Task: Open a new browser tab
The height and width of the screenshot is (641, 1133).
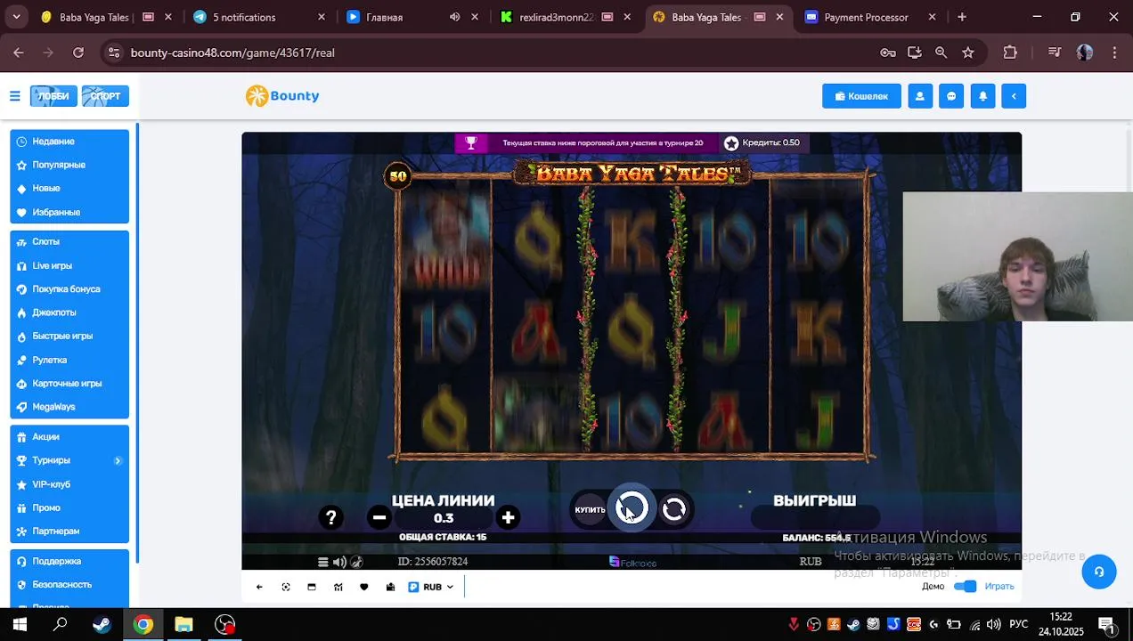Action: (962, 17)
